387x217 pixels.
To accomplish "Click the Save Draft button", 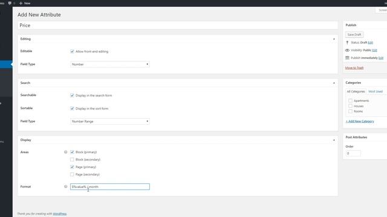I will point(354,35).
